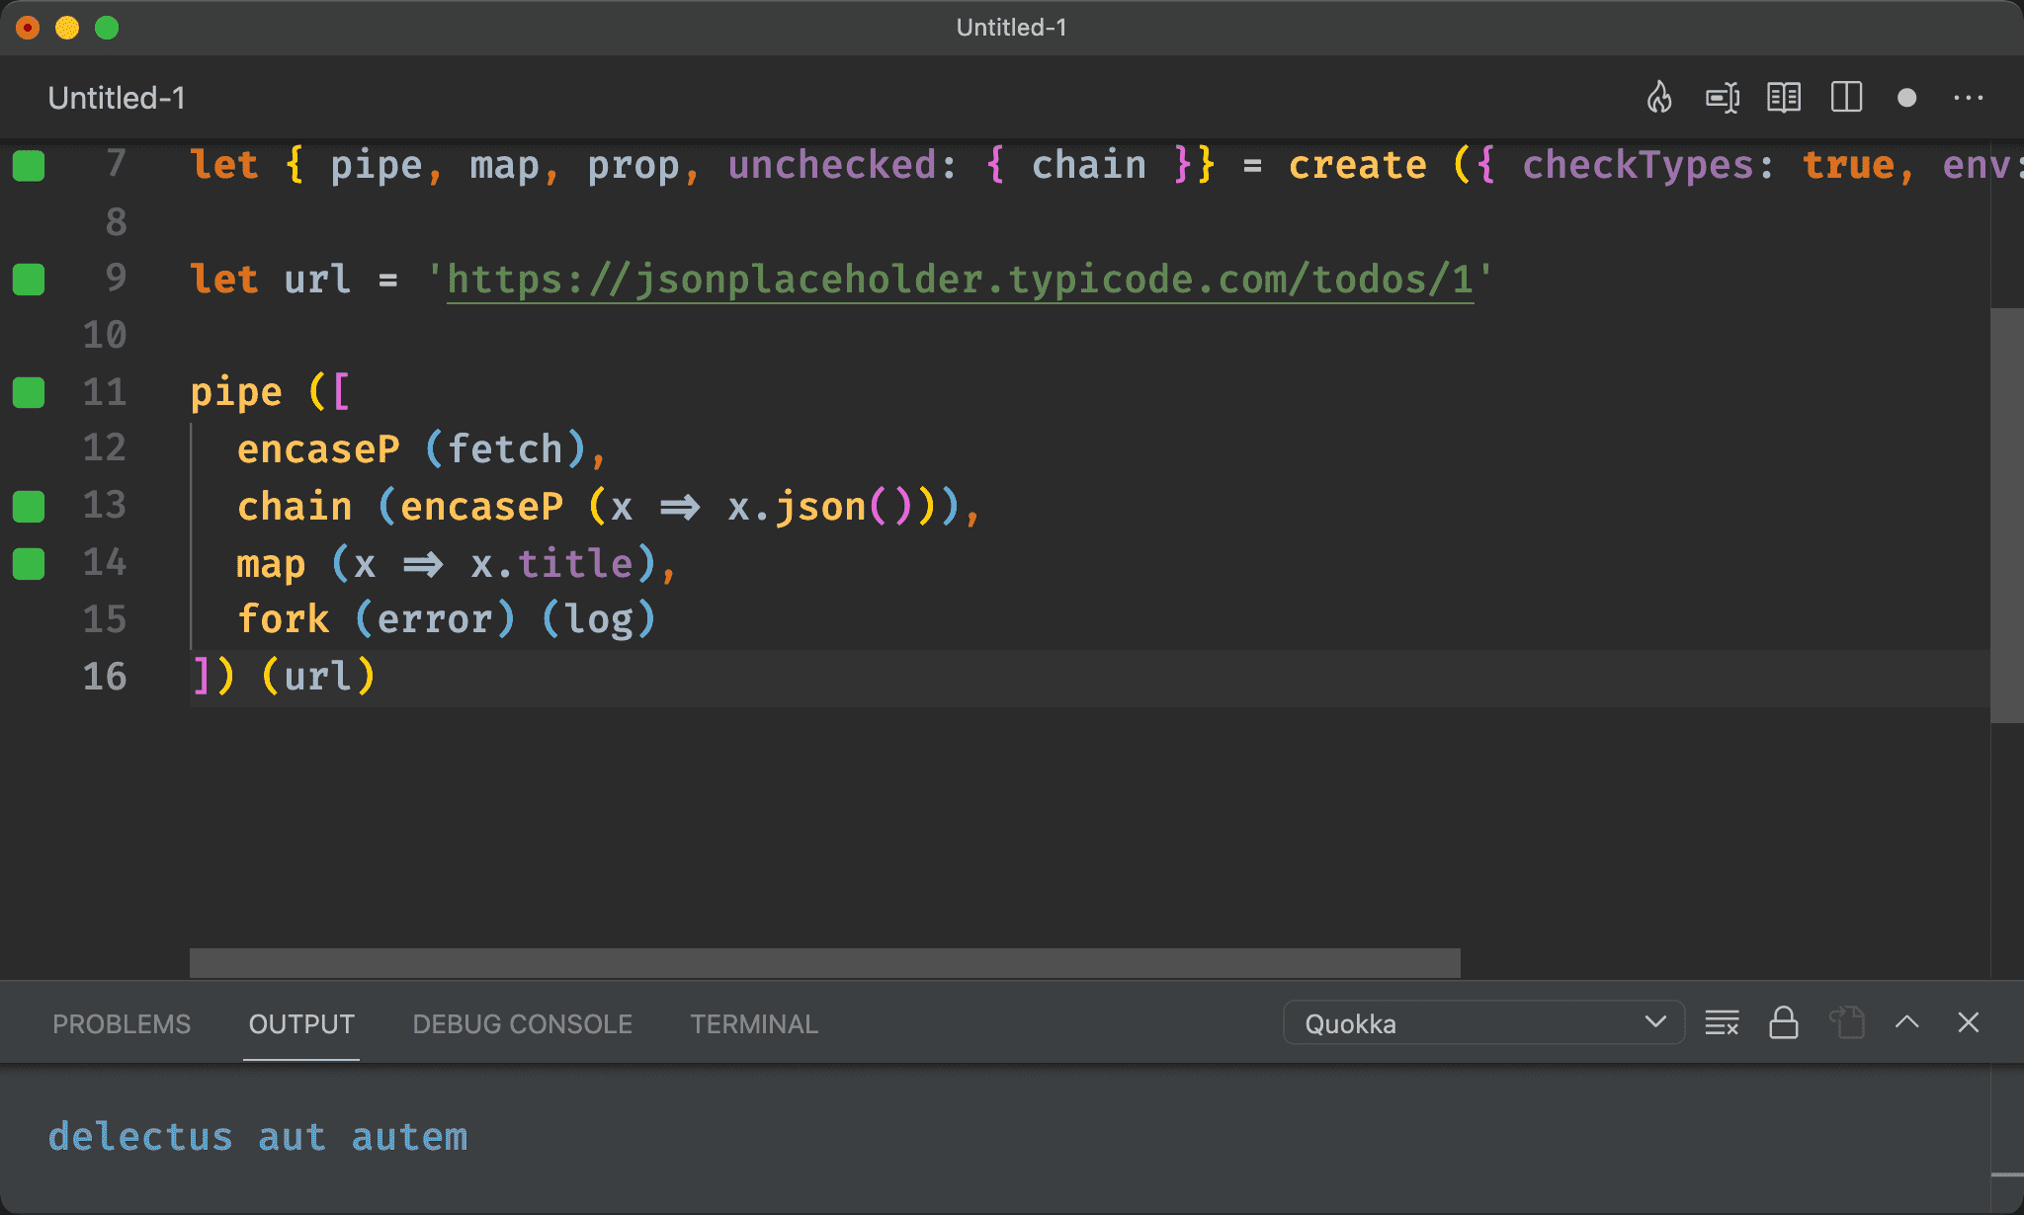
Task: Select the OUTPUT tab
Action: 301,1023
